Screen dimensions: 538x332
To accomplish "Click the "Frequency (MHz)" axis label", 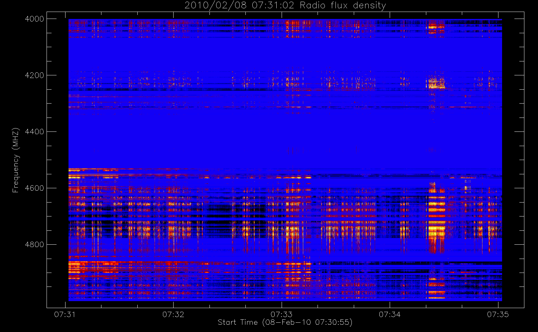I will point(15,160).
